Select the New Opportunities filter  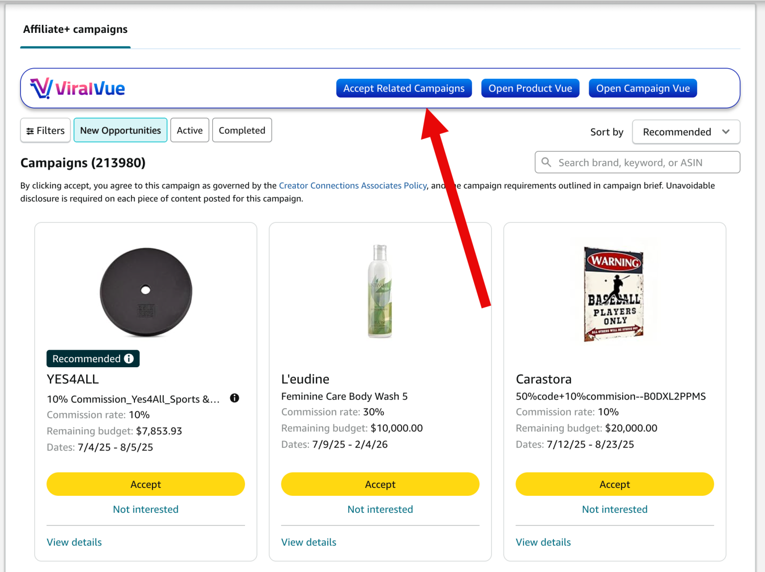(x=120, y=130)
